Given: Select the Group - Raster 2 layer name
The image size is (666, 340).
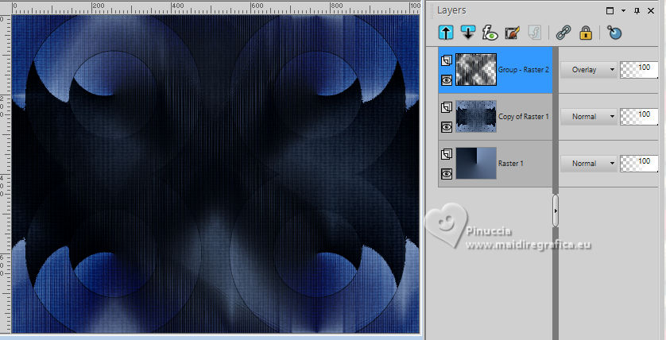Looking at the screenshot, I should point(524,70).
